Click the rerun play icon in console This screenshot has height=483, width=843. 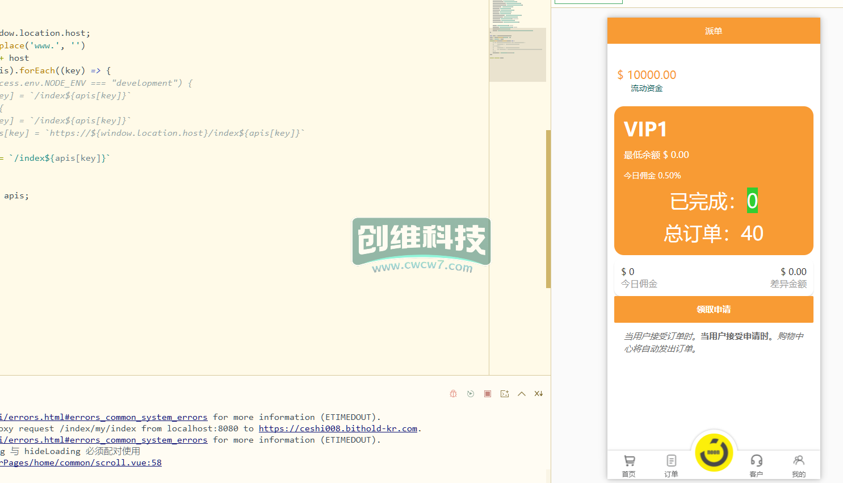pos(471,394)
